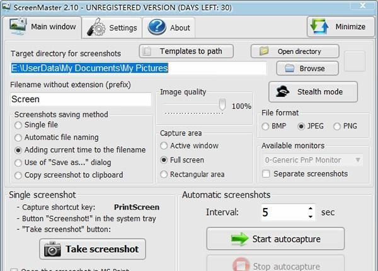Click the document icon on Templates to path
The height and width of the screenshot is (271, 378).
click(x=147, y=51)
